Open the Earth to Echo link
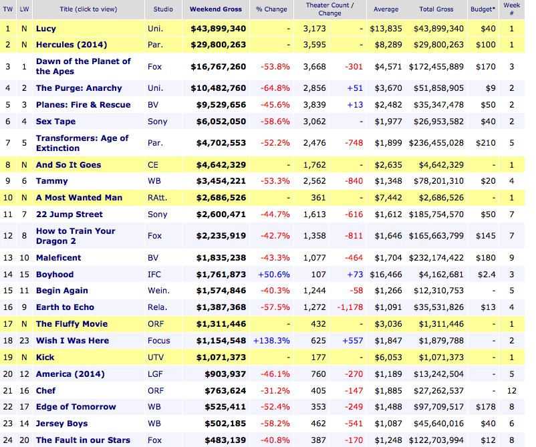536x447 pixels. click(65, 307)
